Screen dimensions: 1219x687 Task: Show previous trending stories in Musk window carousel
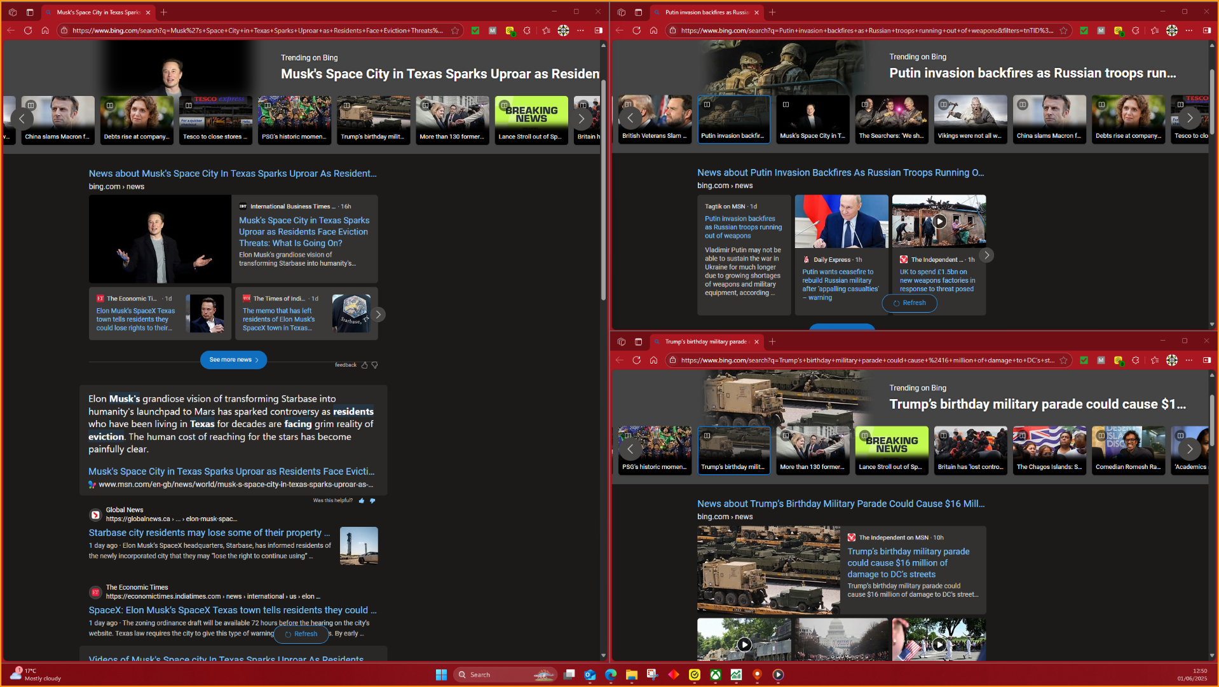tap(22, 119)
